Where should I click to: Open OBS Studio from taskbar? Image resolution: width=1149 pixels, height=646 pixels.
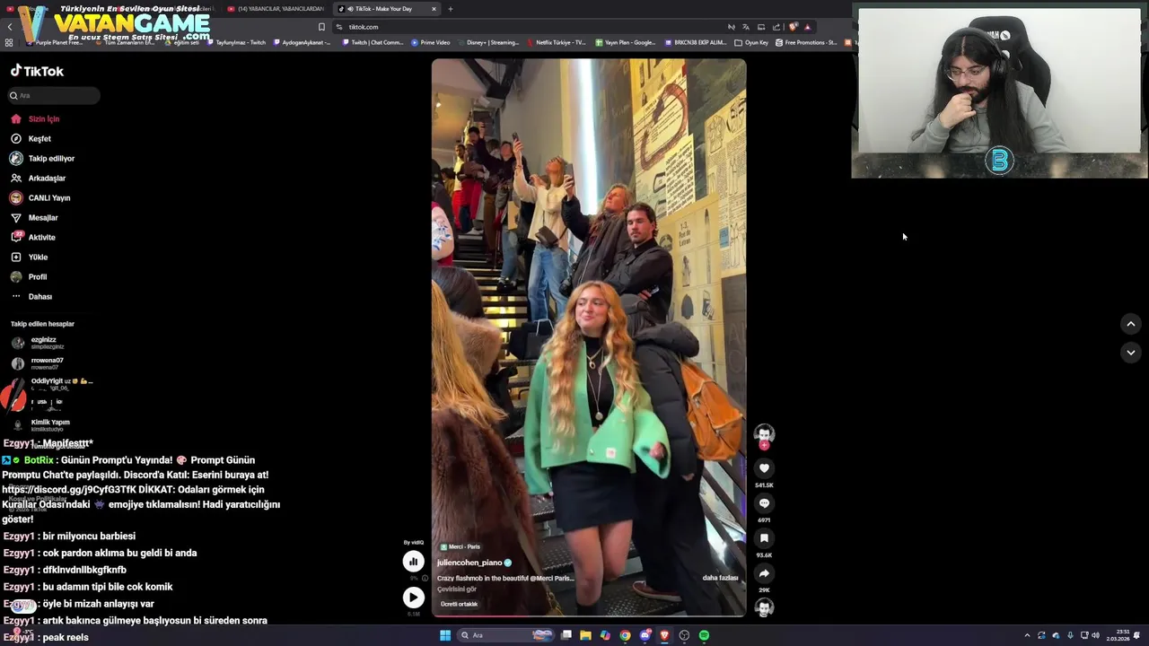click(684, 635)
